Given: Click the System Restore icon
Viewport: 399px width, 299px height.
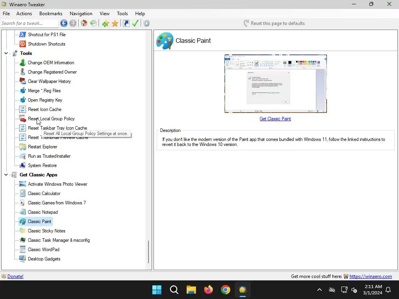Looking at the screenshot, I should tap(23, 165).
